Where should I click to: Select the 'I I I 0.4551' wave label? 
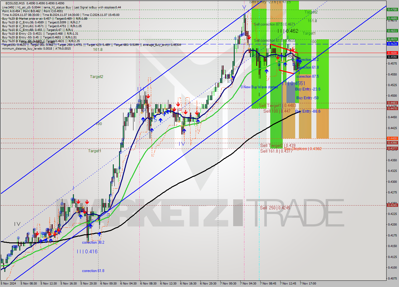(294, 84)
